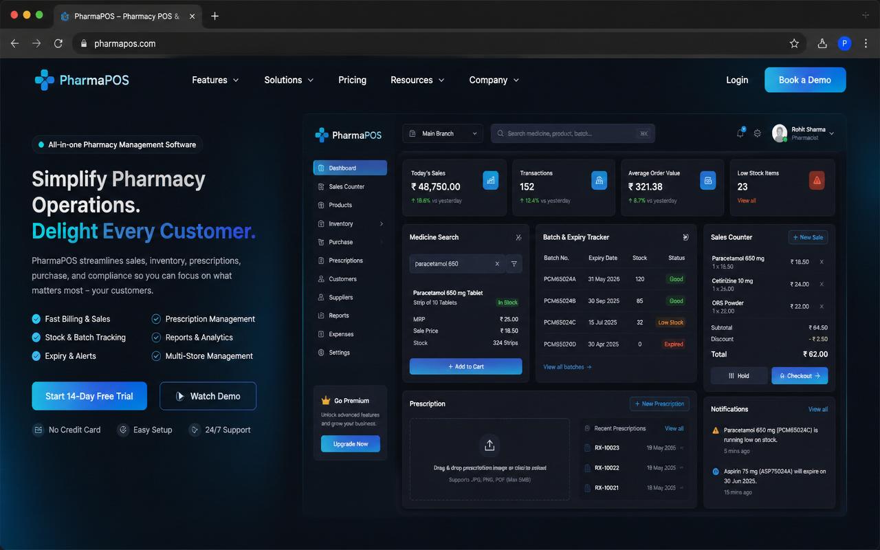Open the Resources dropdown menu
The image size is (880, 550).
[417, 80]
